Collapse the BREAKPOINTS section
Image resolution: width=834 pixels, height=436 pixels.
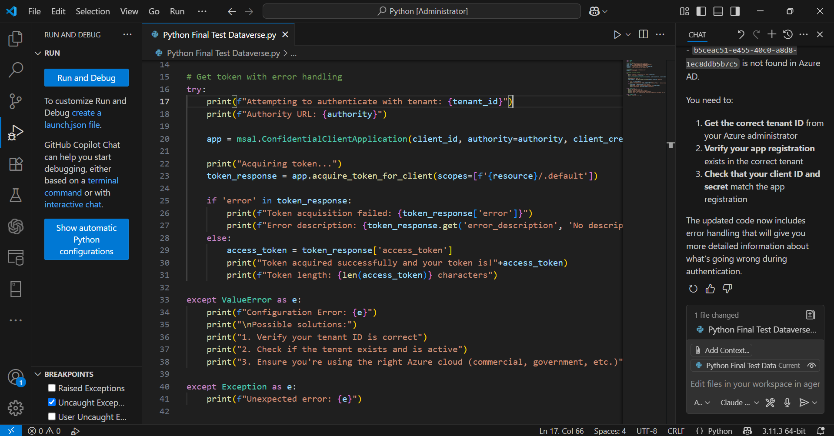click(37, 374)
